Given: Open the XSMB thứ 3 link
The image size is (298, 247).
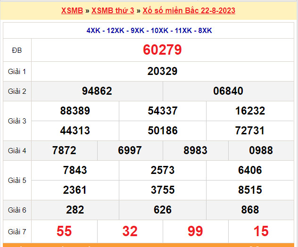Looking at the screenshot, I should click(113, 10).
